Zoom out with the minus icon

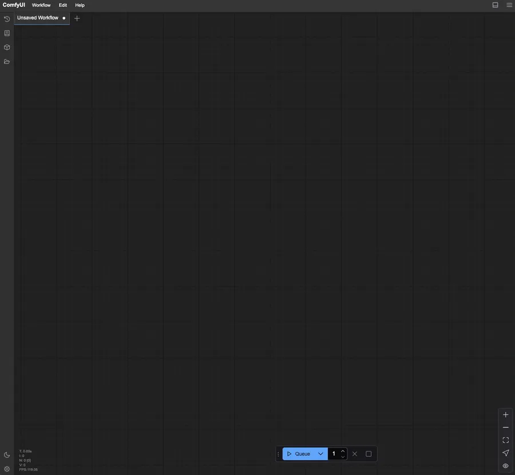tap(505, 427)
